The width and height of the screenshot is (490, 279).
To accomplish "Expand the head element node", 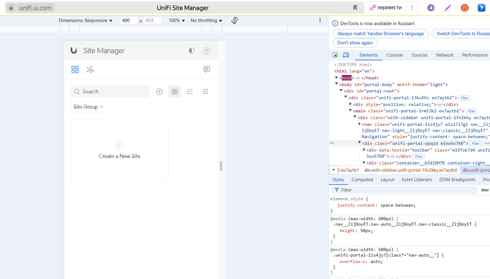I will point(337,78).
